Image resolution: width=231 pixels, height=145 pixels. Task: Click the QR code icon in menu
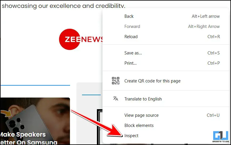[115, 81]
